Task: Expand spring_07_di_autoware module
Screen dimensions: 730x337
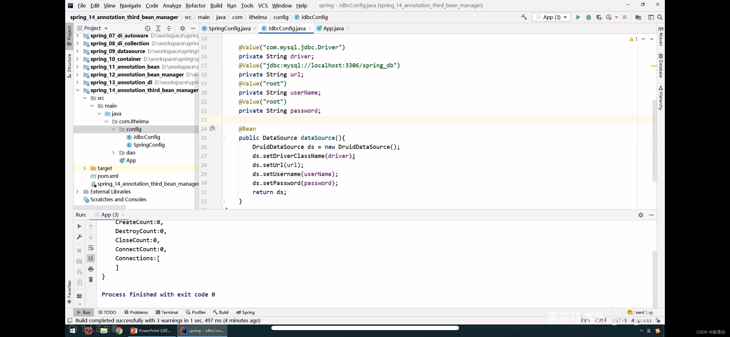Action: 77,36
